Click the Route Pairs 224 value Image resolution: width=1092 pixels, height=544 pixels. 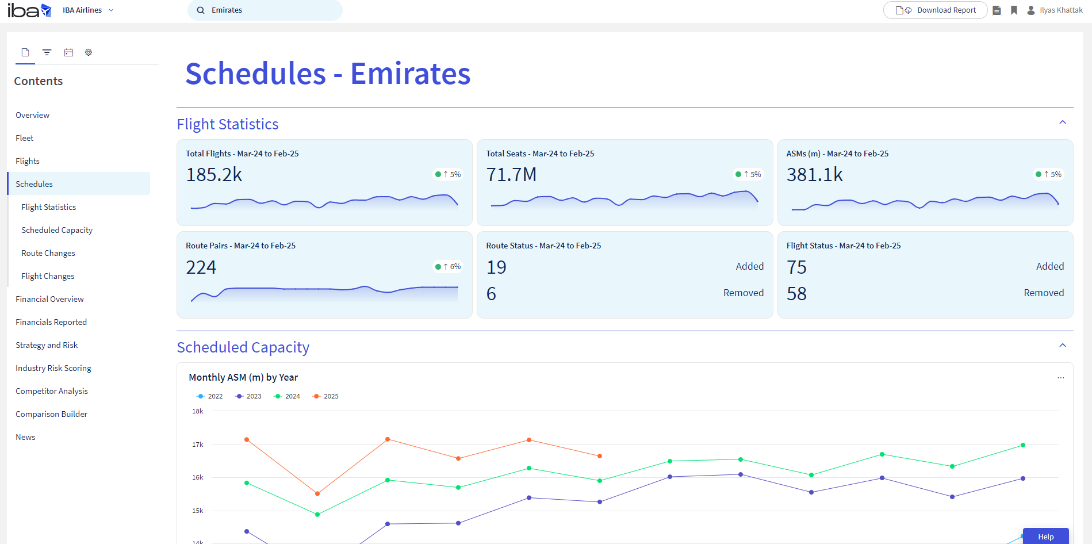tap(201, 267)
